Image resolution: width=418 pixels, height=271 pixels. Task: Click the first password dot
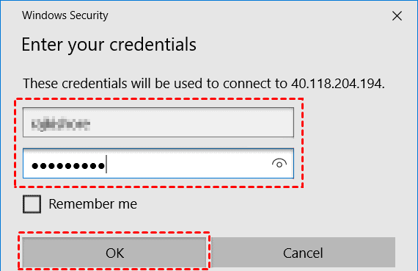tap(35, 166)
